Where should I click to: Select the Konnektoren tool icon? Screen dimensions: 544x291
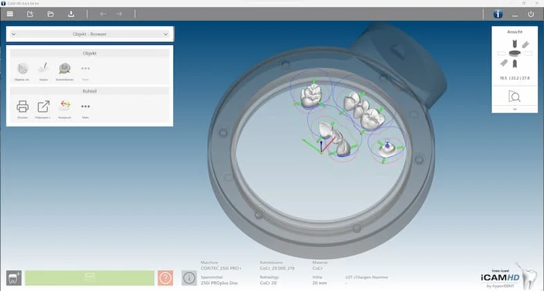pyautogui.click(x=65, y=68)
